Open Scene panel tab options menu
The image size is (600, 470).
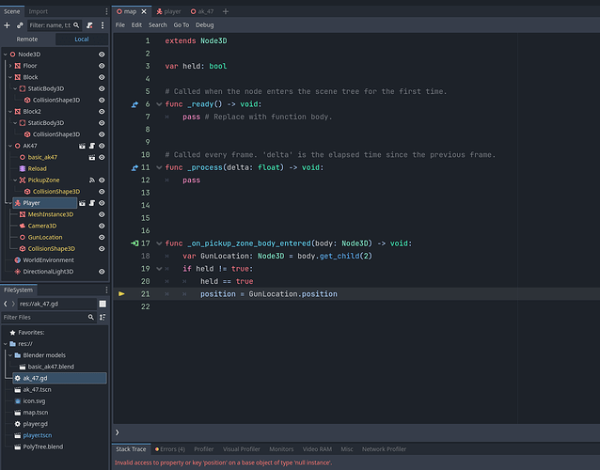pyautogui.click(x=106, y=11)
